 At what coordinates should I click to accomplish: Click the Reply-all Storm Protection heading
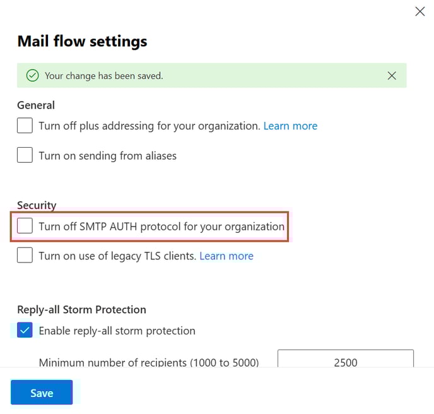coord(81,309)
